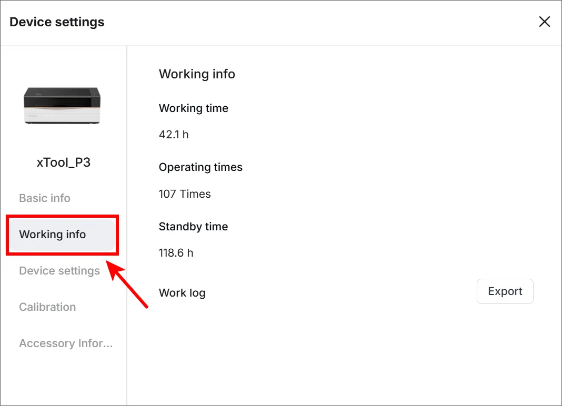
Task: Select the 118.6 h standby value
Action: pos(176,253)
